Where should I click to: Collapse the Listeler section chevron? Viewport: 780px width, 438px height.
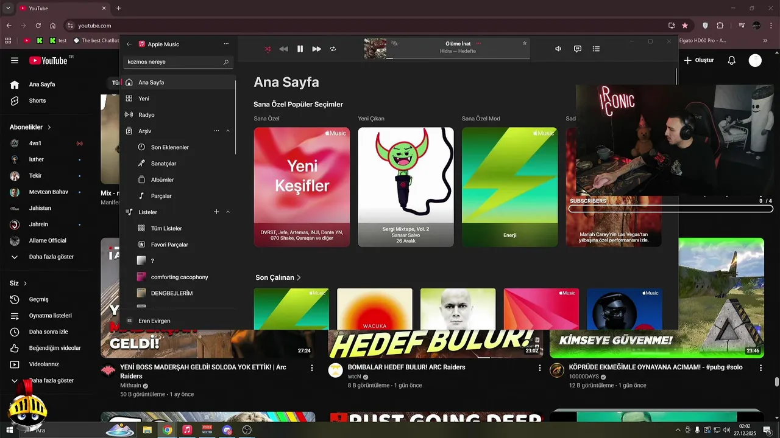tap(228, 212)
